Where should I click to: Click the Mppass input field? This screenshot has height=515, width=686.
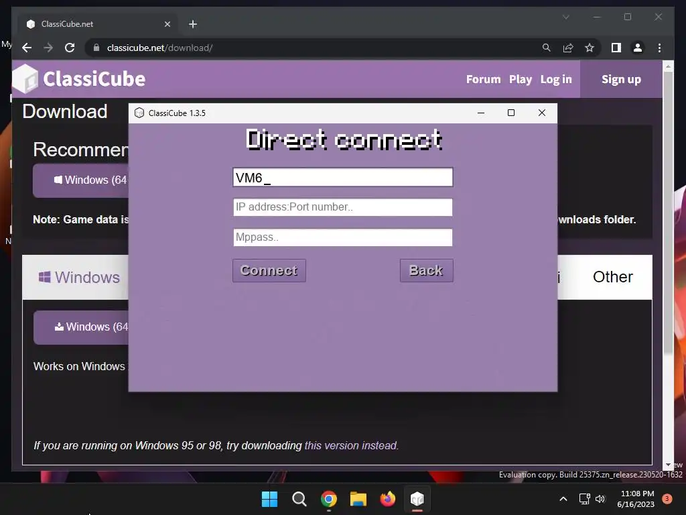click(x=343, y=237)
